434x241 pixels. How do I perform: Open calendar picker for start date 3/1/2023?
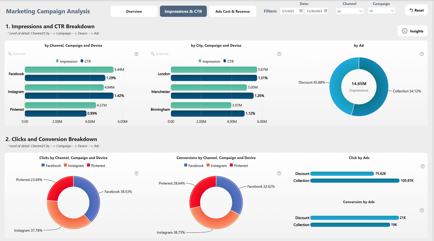pyautogui.click(x=301, y=11)
